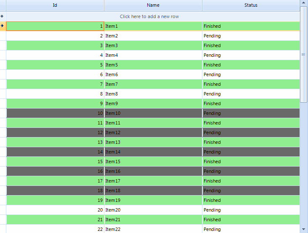Select the Item22 name cell
The height and width of the screenshot is (233, 308).
pyautogui.click(x=153, y=229)
